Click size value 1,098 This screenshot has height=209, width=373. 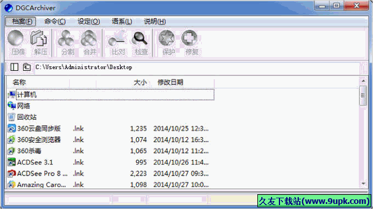coord(138,185)
